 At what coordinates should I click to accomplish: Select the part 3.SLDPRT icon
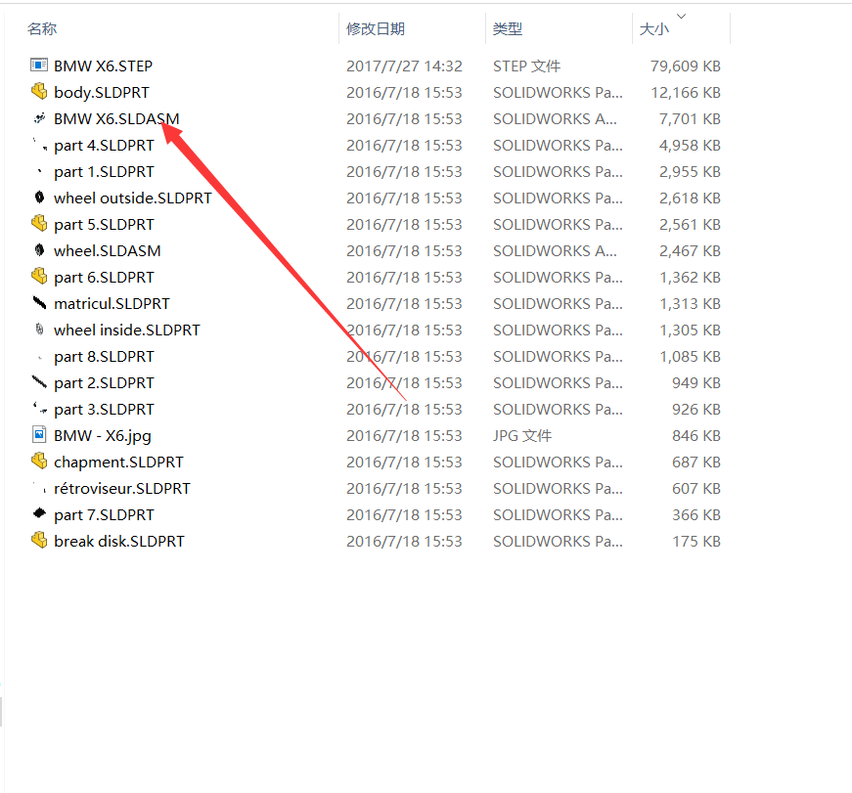[x=39, y=409]
